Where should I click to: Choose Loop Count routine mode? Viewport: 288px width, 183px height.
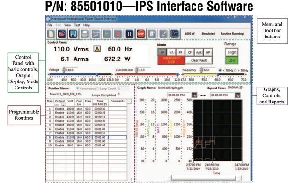98,88
